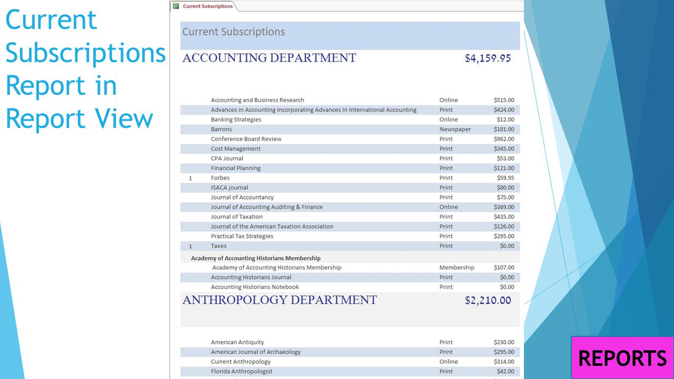Viewport: 674px width, 379px height.
Task: Select the $126.00 price value
Action: 504,226
